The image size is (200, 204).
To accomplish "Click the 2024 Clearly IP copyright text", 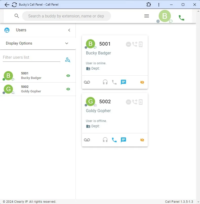I will point(29,202).
